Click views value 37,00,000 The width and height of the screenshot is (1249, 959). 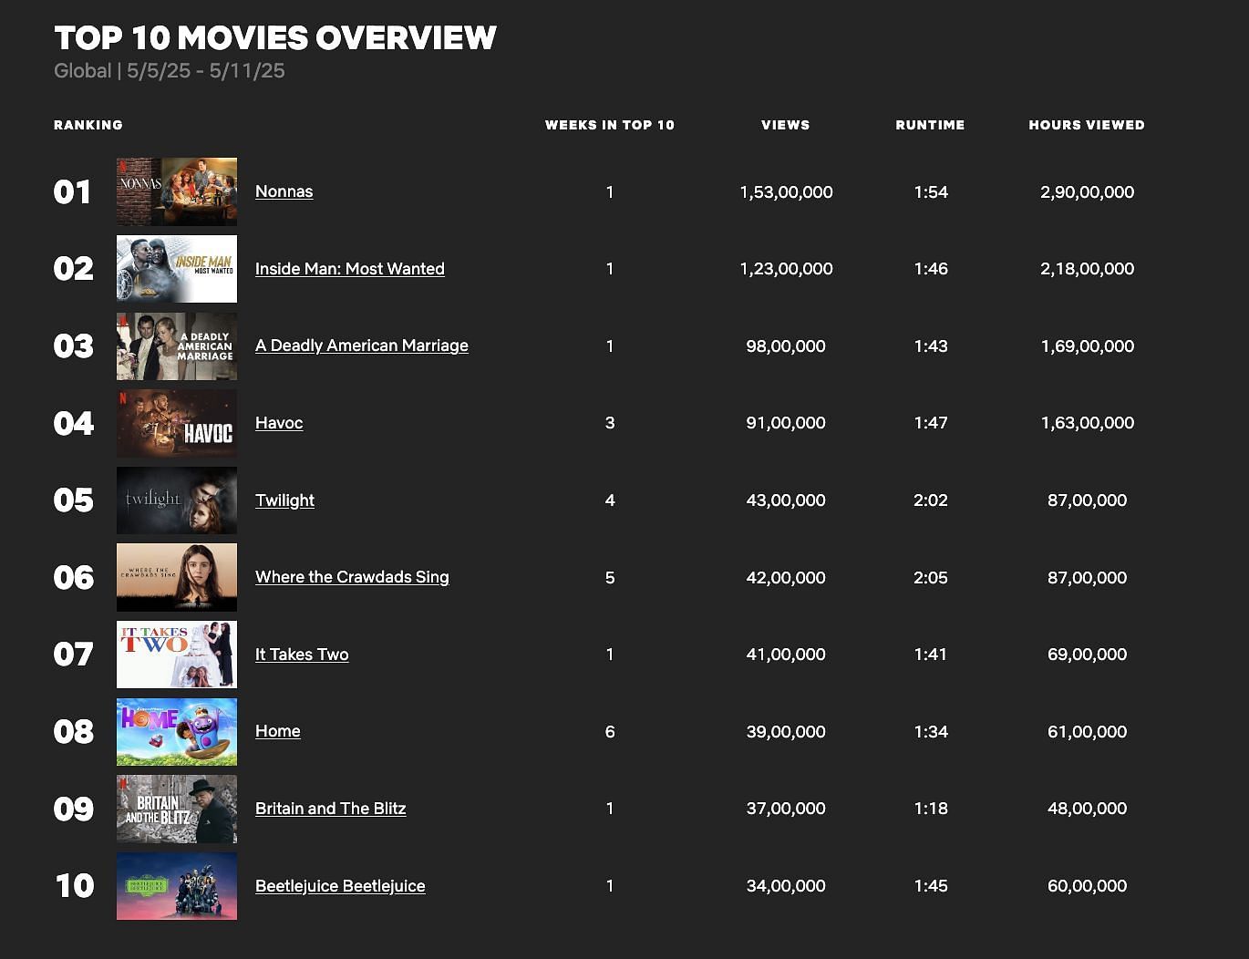pyautogui.click(x=786, y=809)
